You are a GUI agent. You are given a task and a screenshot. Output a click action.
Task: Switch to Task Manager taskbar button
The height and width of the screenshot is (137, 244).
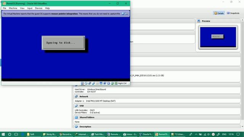click(x=98, y=134)
